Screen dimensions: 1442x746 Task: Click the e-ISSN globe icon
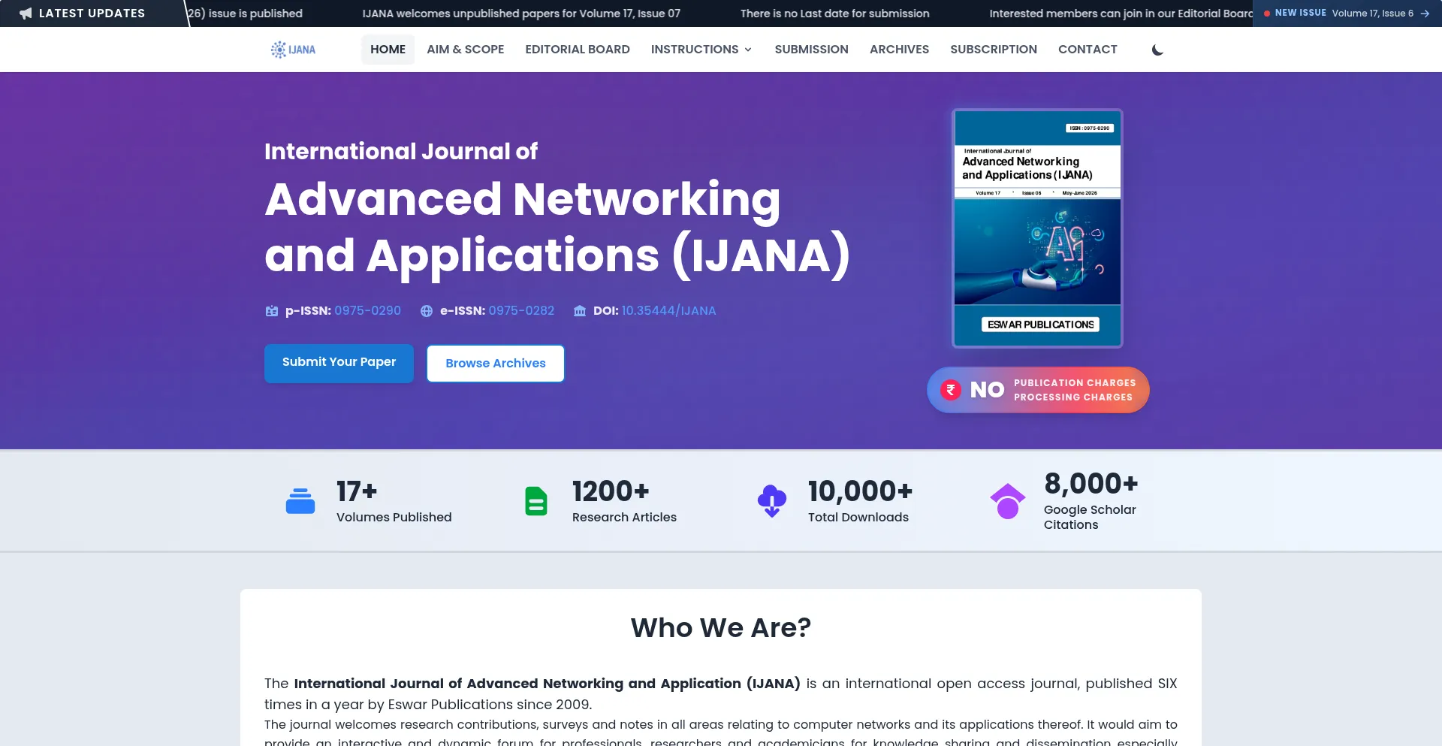(x=427, y=311)
